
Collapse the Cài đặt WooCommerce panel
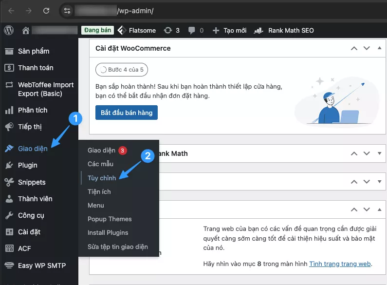380,48
